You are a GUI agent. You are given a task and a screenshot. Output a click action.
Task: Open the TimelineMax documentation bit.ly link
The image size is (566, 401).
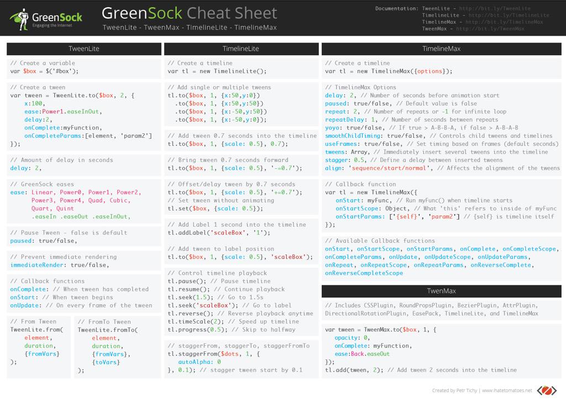504,22
